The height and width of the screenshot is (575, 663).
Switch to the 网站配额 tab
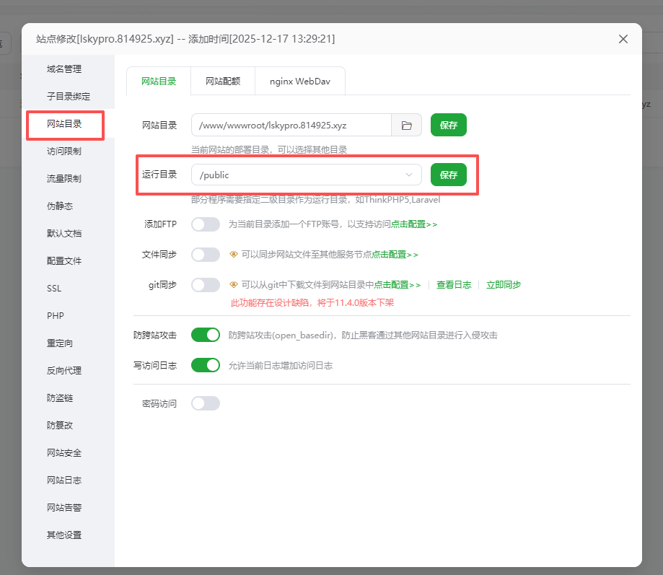pyautogui.click(x=222, y=81)
